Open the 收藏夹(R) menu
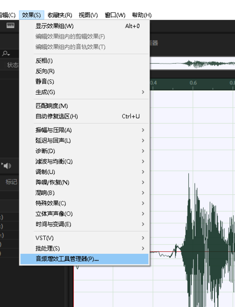Viewport: 235px width, 307px height. tap(60, 15)
